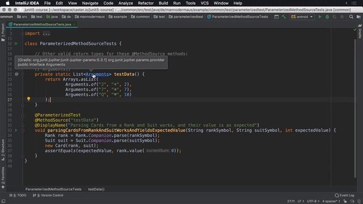This screenshot has width=363, height=204.
Task: Open the android run configuration dropdown
Action: [x=302, y=16]
